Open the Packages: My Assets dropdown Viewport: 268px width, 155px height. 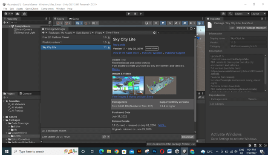point(61,33)
